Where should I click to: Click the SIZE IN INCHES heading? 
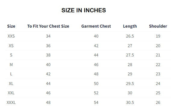(x=84, y=10)
